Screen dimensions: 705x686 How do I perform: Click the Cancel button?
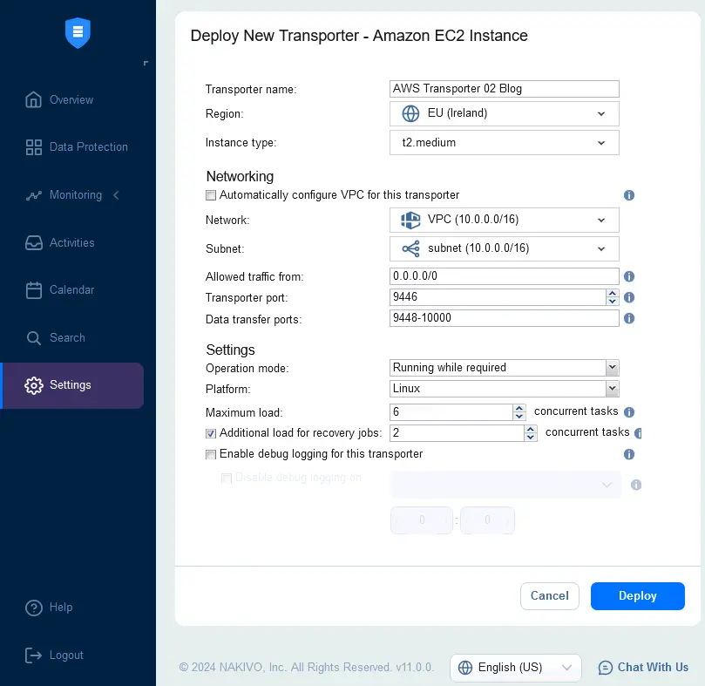[x=549, y=596]
